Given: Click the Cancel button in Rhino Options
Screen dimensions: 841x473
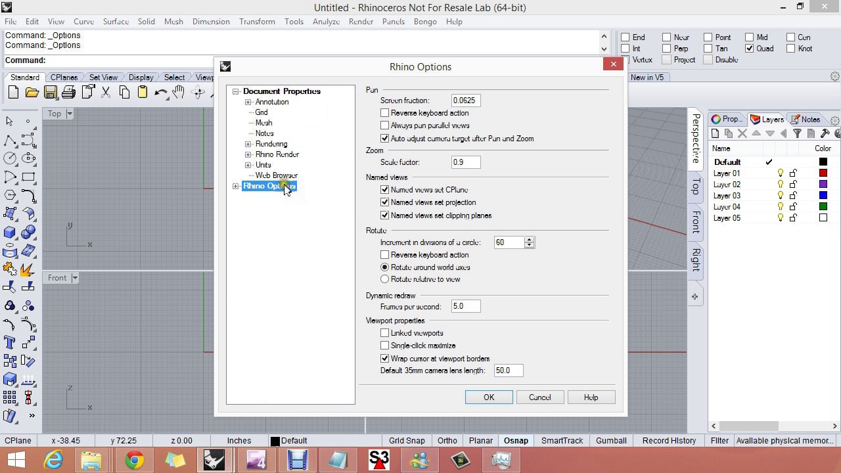Looking at the screenshot, I should (540, 397).
